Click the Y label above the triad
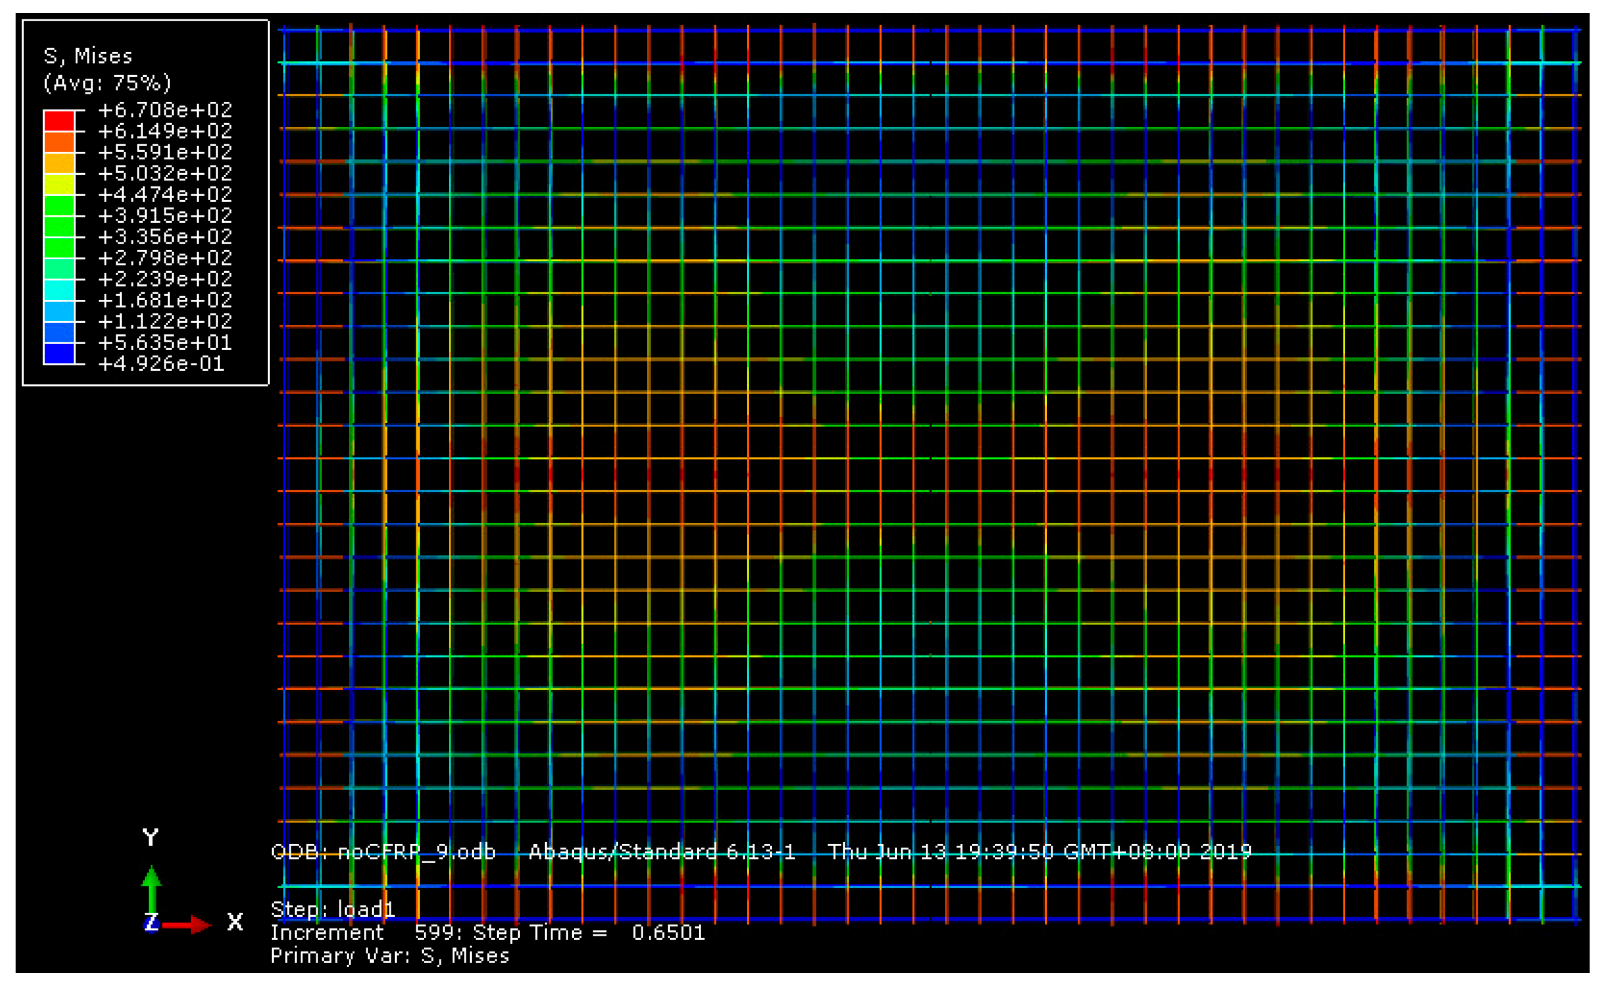This screenshot has height=995, width=1604. point(150,838)
